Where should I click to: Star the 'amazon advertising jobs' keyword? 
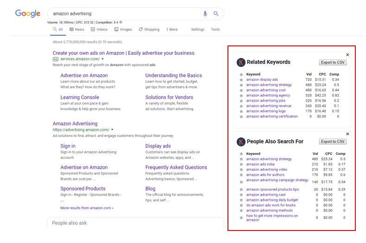point(241,101)
